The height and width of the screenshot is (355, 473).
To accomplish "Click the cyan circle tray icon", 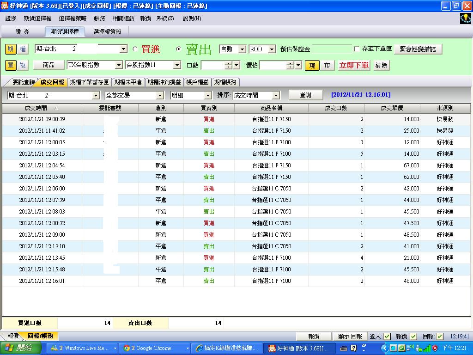I will coord(394,349).
